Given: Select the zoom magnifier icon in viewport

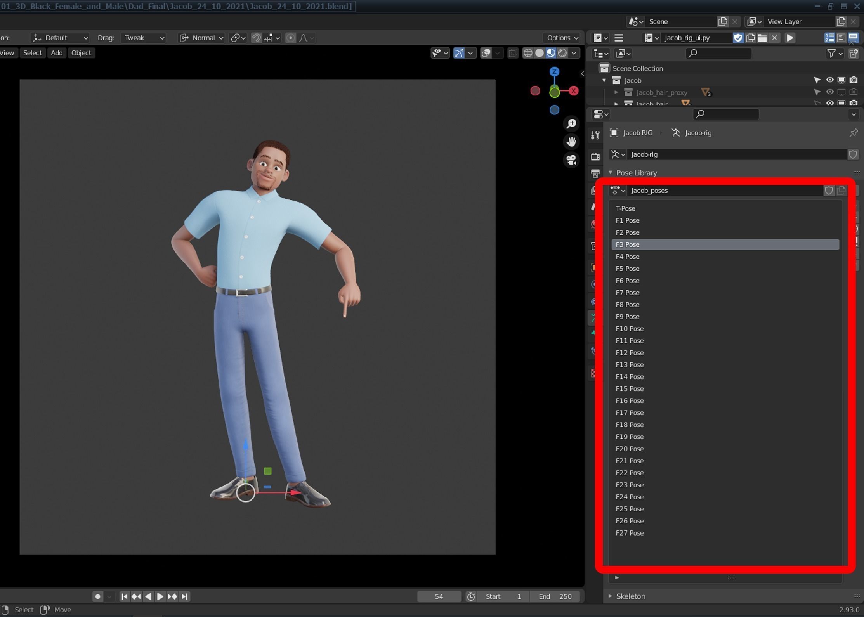Looking at the screenshot, I should pyautogui.click(x=571, y=123).
